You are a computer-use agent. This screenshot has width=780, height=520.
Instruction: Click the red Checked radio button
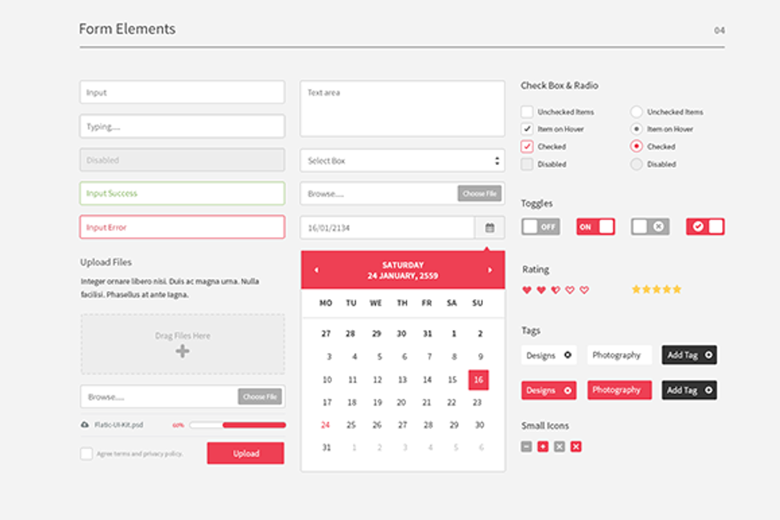[x=636, y=146]
